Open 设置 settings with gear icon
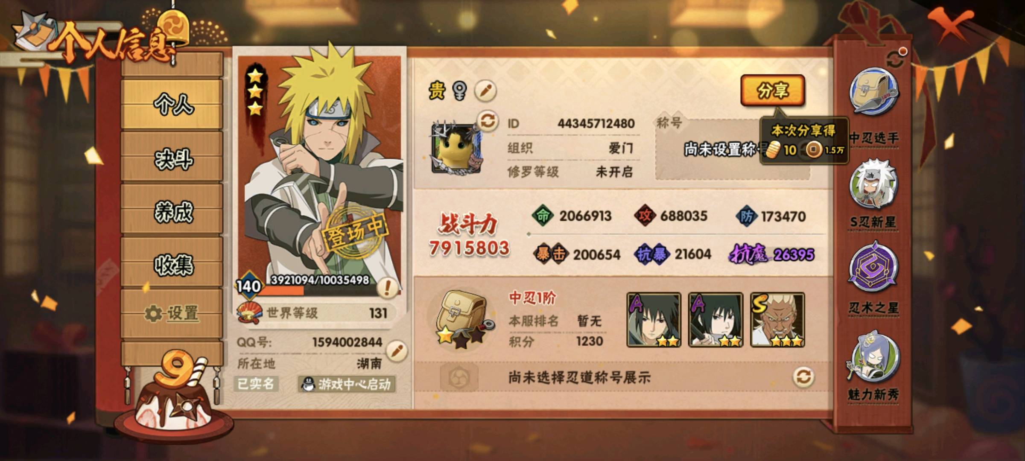 172,314
